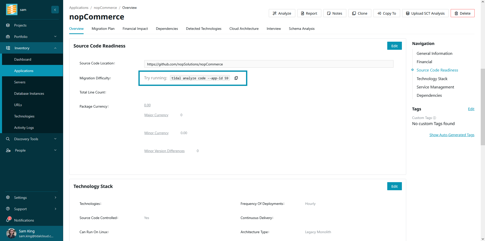Click the Tidal logo in sidebar
This screenshot has width=485, height=241.
point(12,10)
